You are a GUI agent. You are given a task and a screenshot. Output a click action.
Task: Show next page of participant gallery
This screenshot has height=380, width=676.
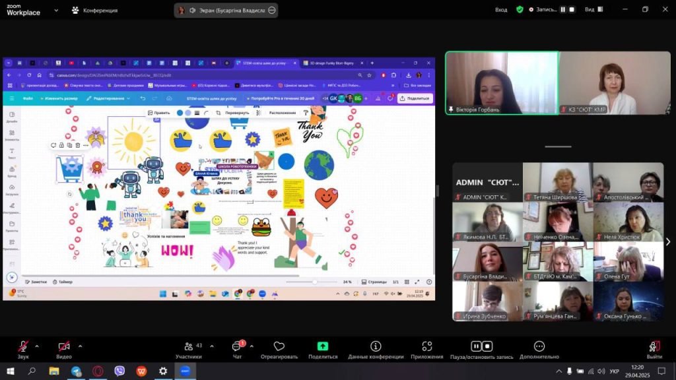point(668,242)
